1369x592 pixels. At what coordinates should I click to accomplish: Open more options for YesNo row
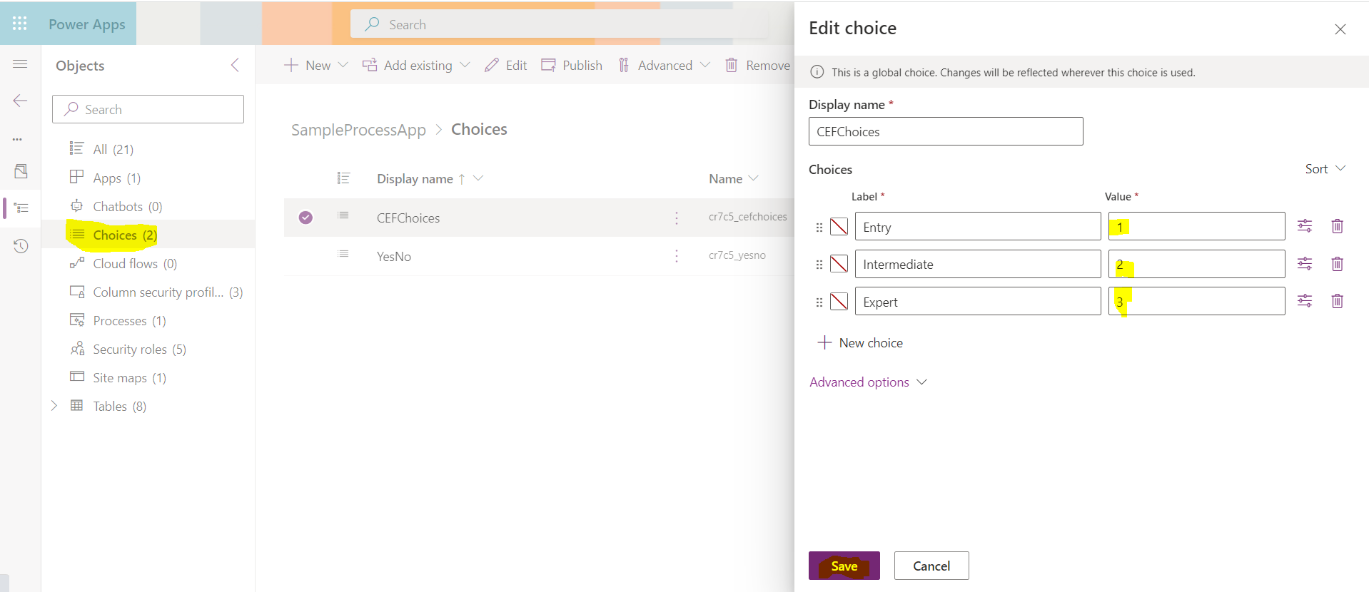tap(676, 256)
